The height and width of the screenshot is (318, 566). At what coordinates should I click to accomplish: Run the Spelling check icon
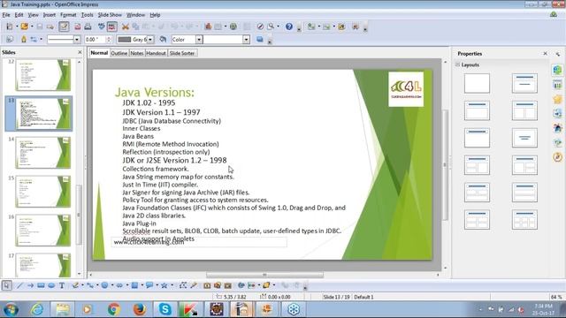[x=102, y=26]
